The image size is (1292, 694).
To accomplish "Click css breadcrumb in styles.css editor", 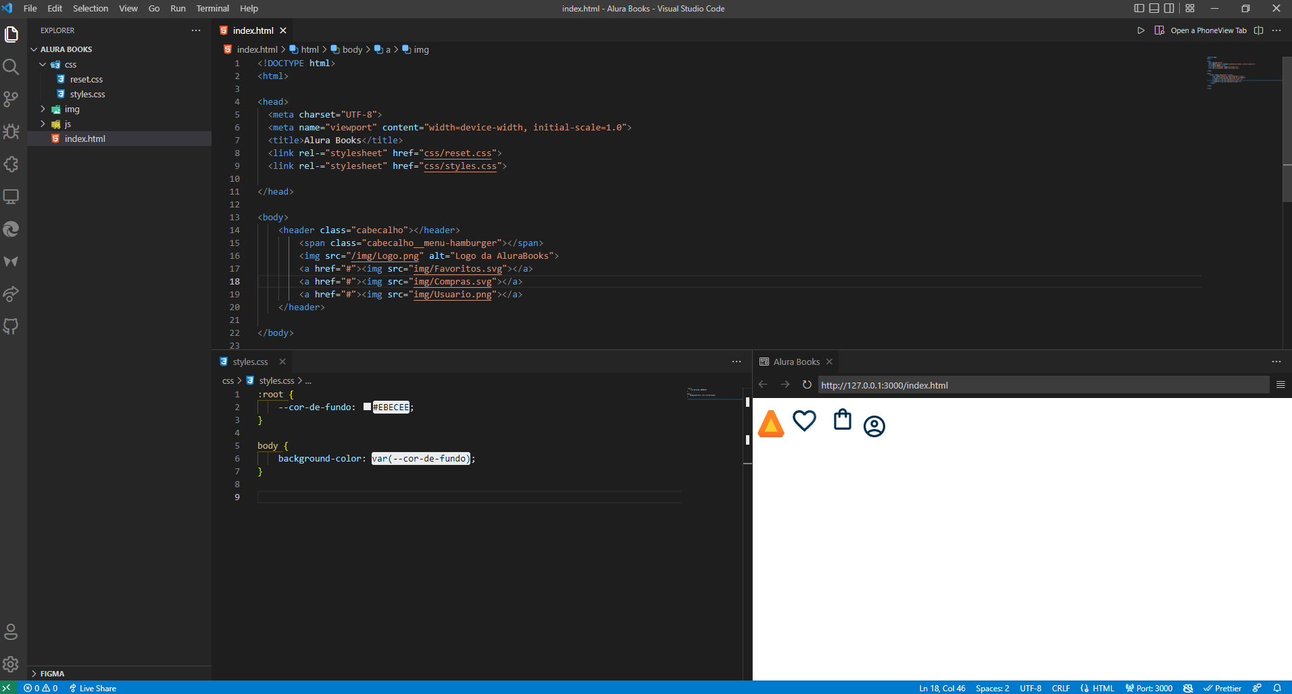I will [x=228, y=380].
